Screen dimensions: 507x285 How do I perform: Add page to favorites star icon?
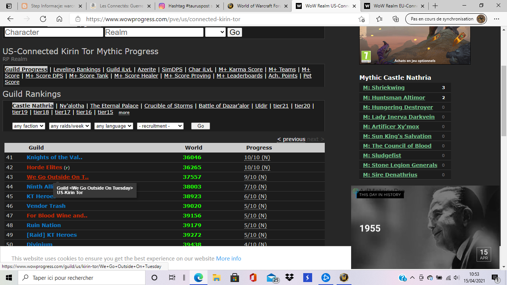coord(362,19)
